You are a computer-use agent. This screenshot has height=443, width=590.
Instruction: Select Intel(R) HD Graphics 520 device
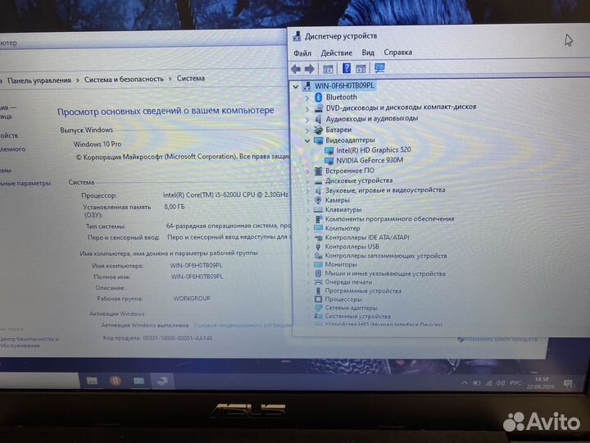pyautogui.click(x=374, y=150)
